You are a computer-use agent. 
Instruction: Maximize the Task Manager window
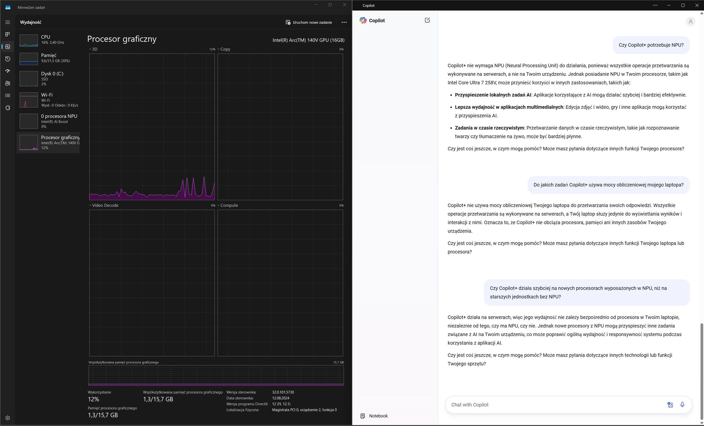point(330,5)
